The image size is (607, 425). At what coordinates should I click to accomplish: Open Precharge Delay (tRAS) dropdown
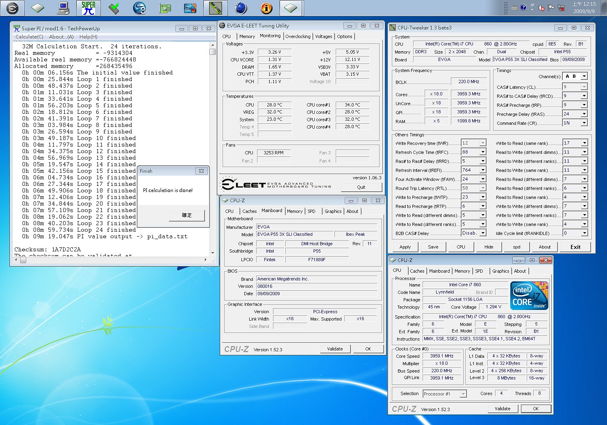click(584, 114)
